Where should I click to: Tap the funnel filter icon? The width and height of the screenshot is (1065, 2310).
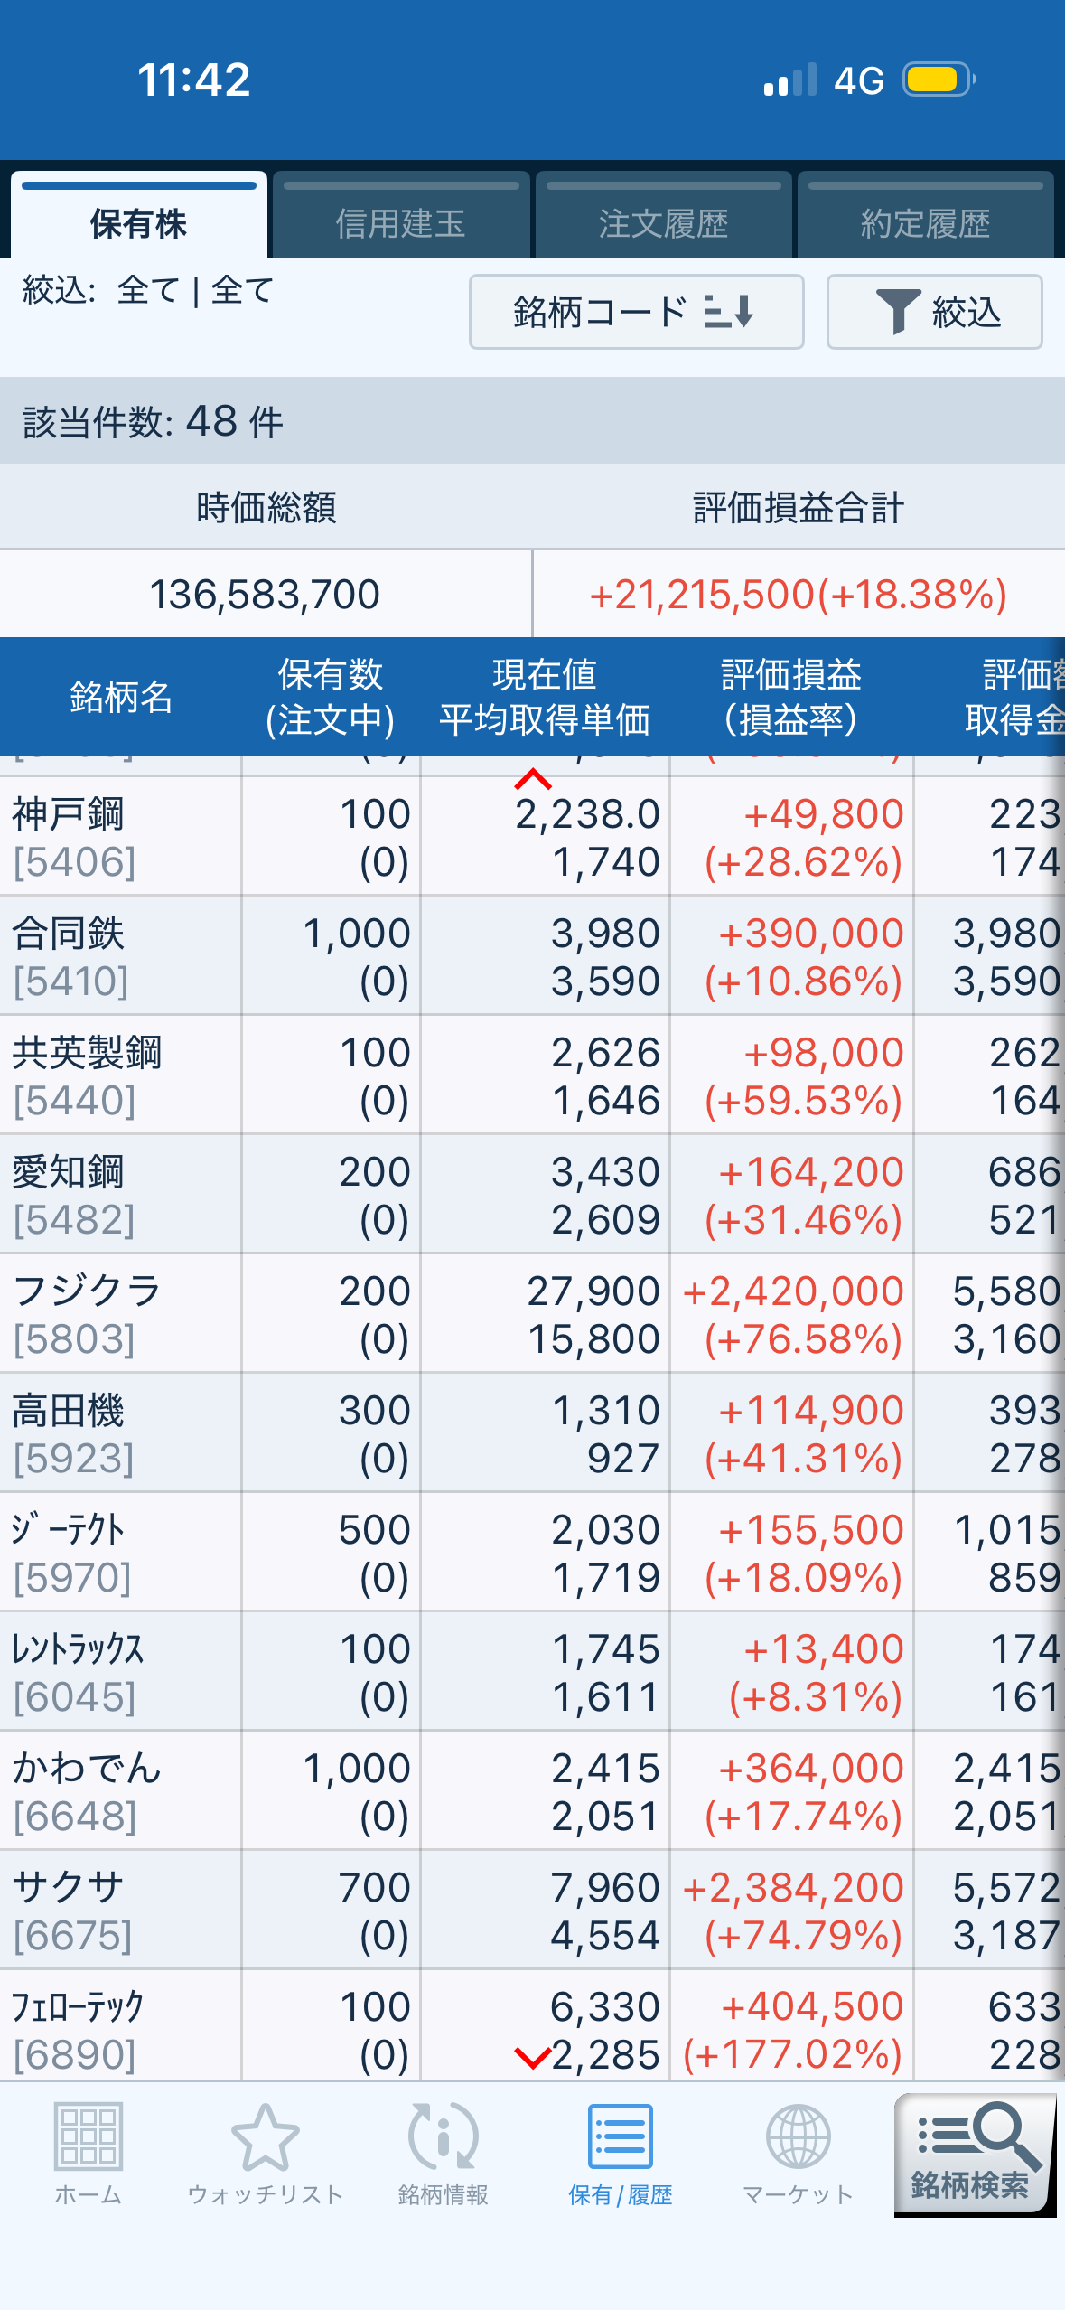(x=898, y=312)
